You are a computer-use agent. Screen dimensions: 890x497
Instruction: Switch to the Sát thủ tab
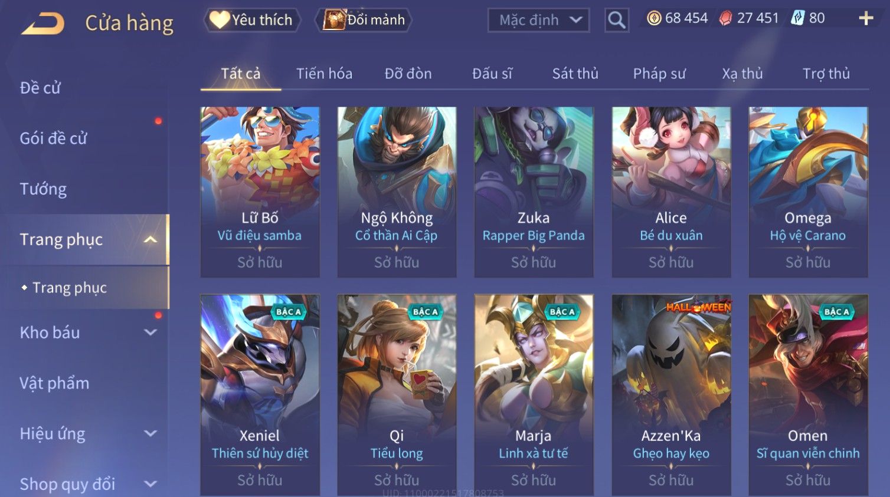point(575,74)
